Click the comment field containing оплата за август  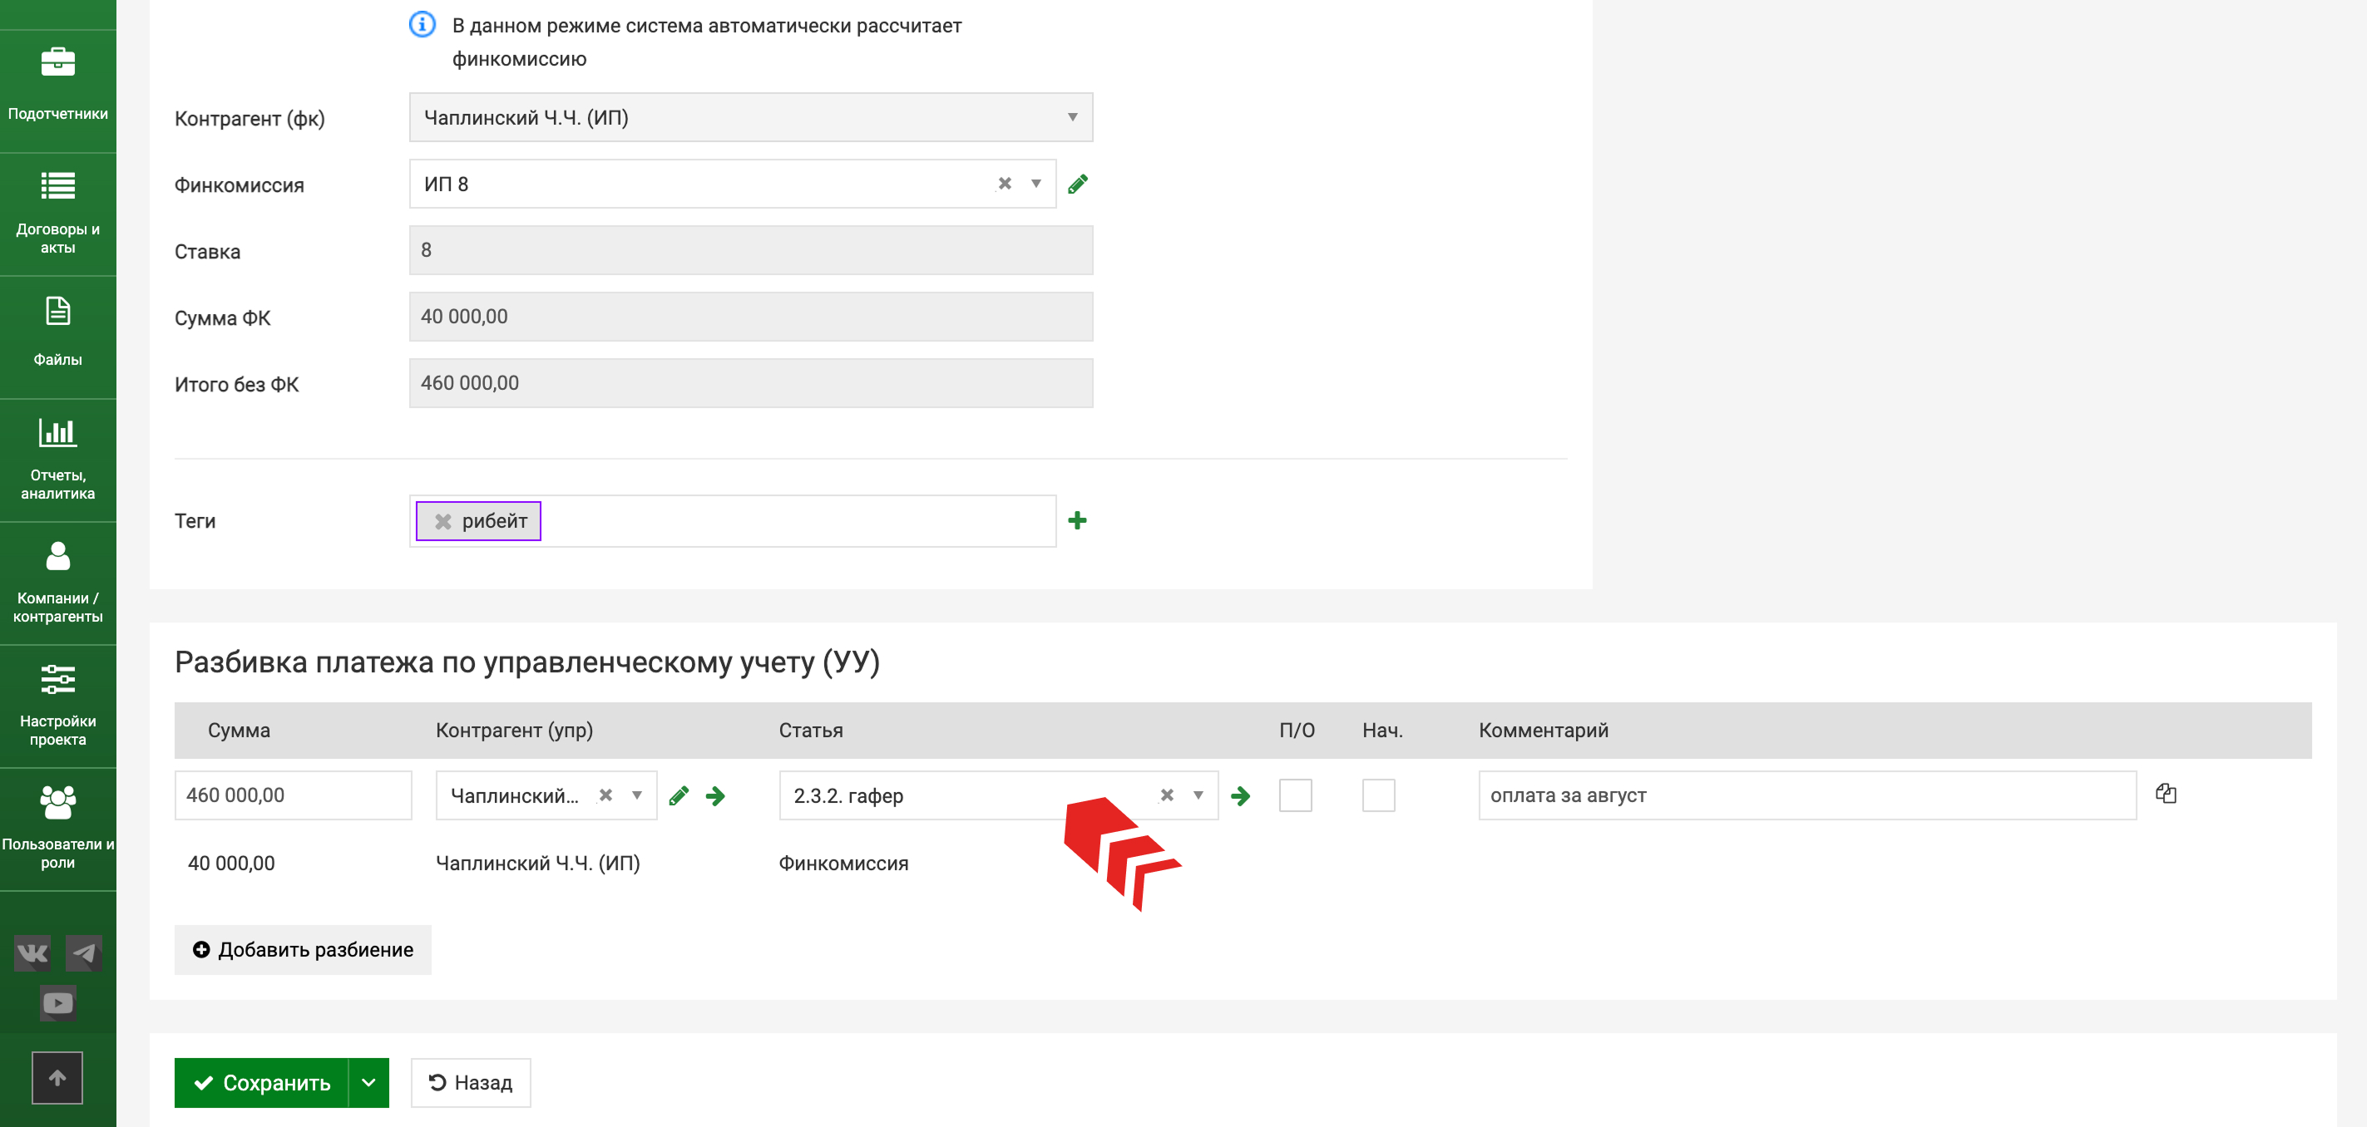1806,795
